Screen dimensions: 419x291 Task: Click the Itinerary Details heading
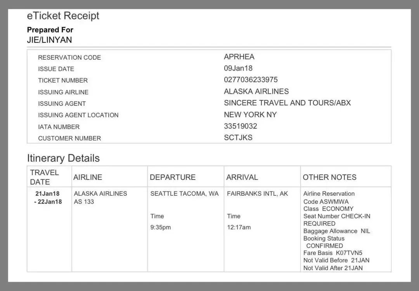[63, 158]
